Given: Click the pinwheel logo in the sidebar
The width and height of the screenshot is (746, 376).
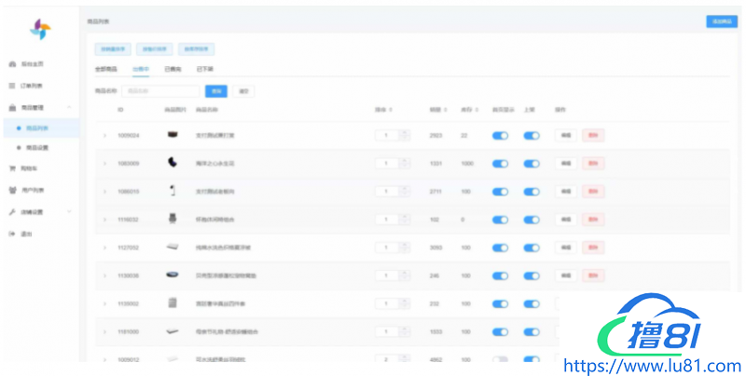Looking at the screenshot, I should pos(39,30).
